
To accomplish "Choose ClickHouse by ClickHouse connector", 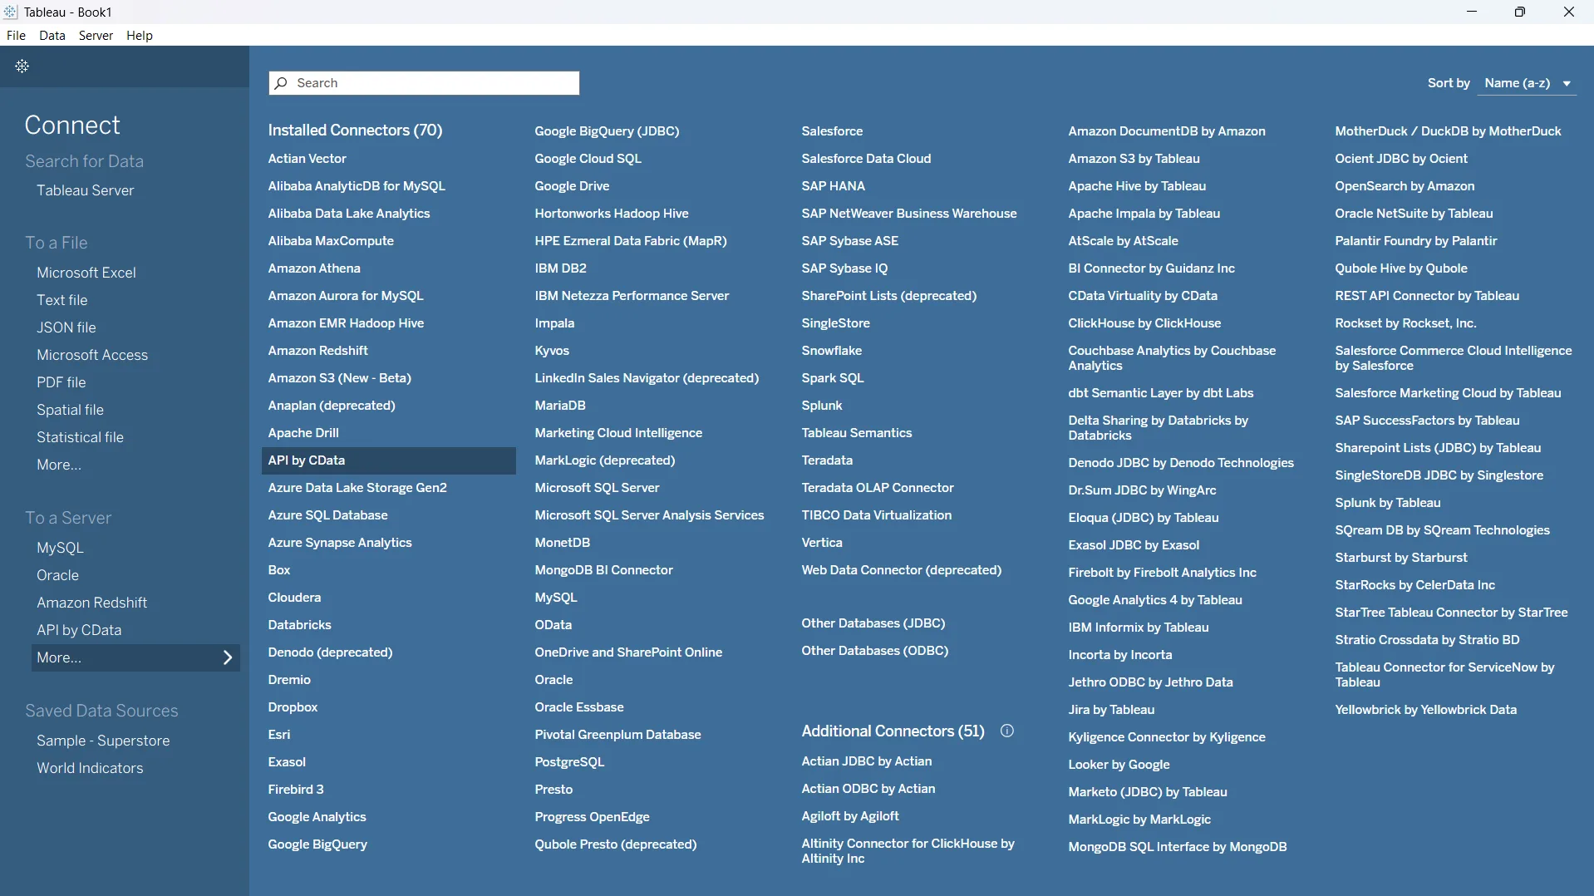I will (x=1144, y=323).
